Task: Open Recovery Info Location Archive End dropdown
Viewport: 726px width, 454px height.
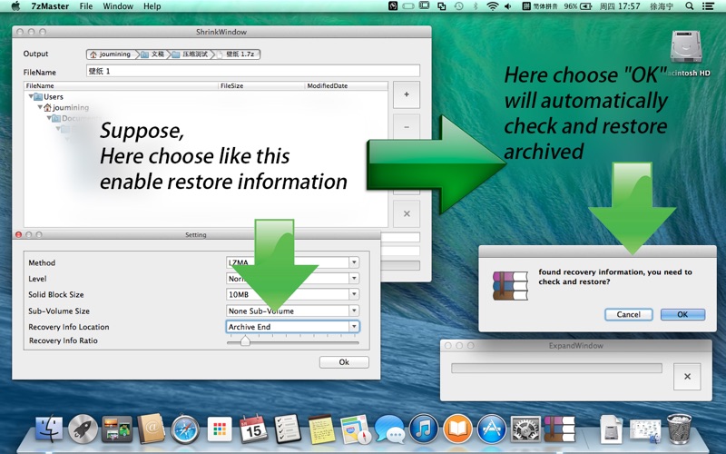Action: [x=292, y=327]
